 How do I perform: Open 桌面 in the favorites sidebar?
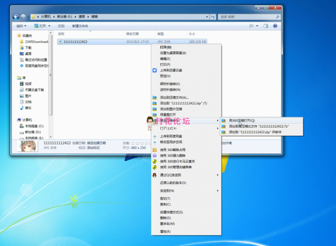[28, 54]
